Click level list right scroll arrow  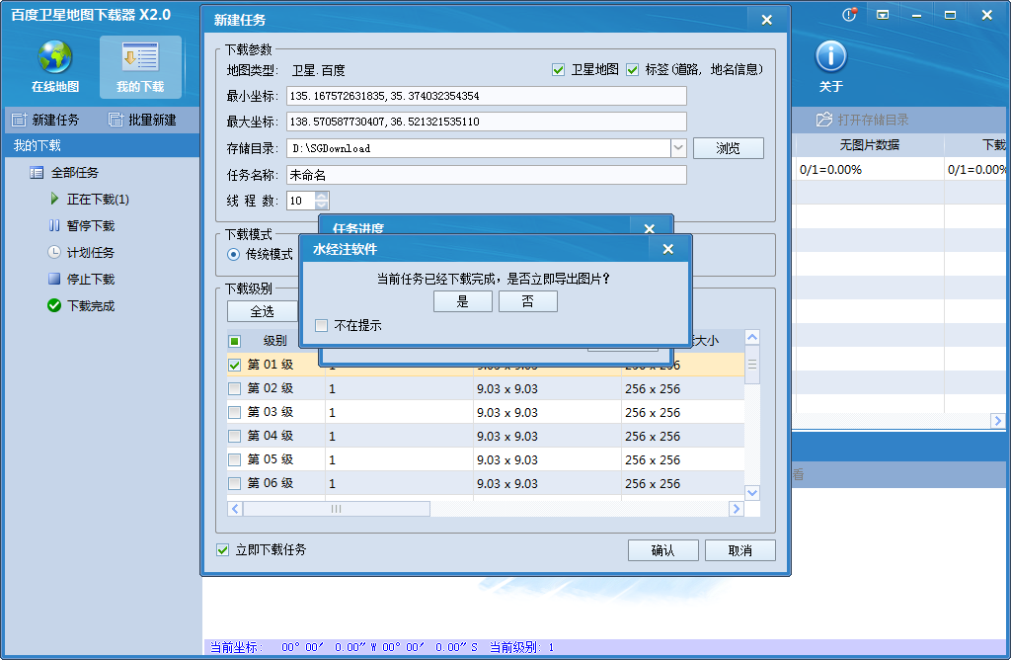(x=737, y=509)
